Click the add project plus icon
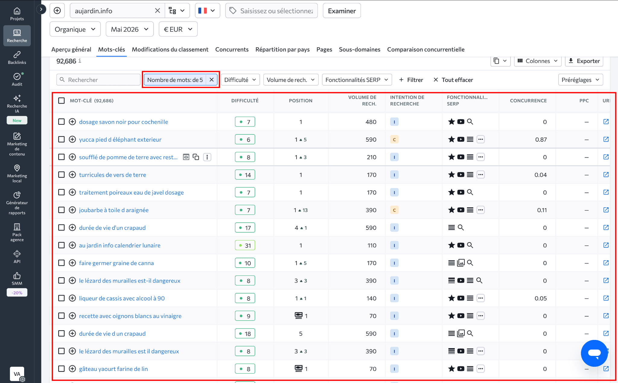The image size is (618, 383). [57, 11]
